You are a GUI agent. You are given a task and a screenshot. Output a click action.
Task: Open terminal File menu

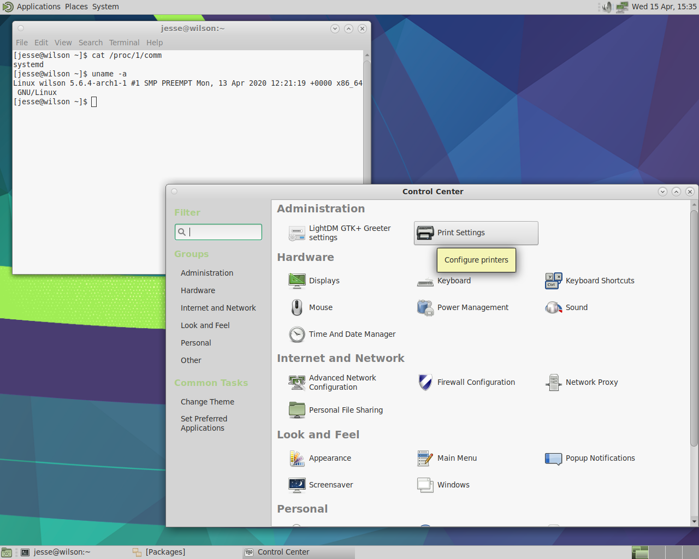pyautogui.click(x=22, y=43)
